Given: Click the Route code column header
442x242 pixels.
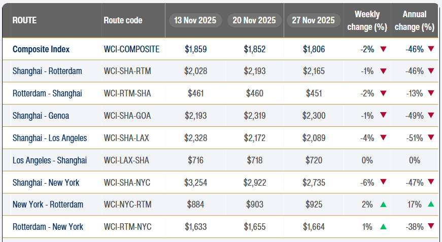Looking at the screenshot, I should click(x=123, y=20).
